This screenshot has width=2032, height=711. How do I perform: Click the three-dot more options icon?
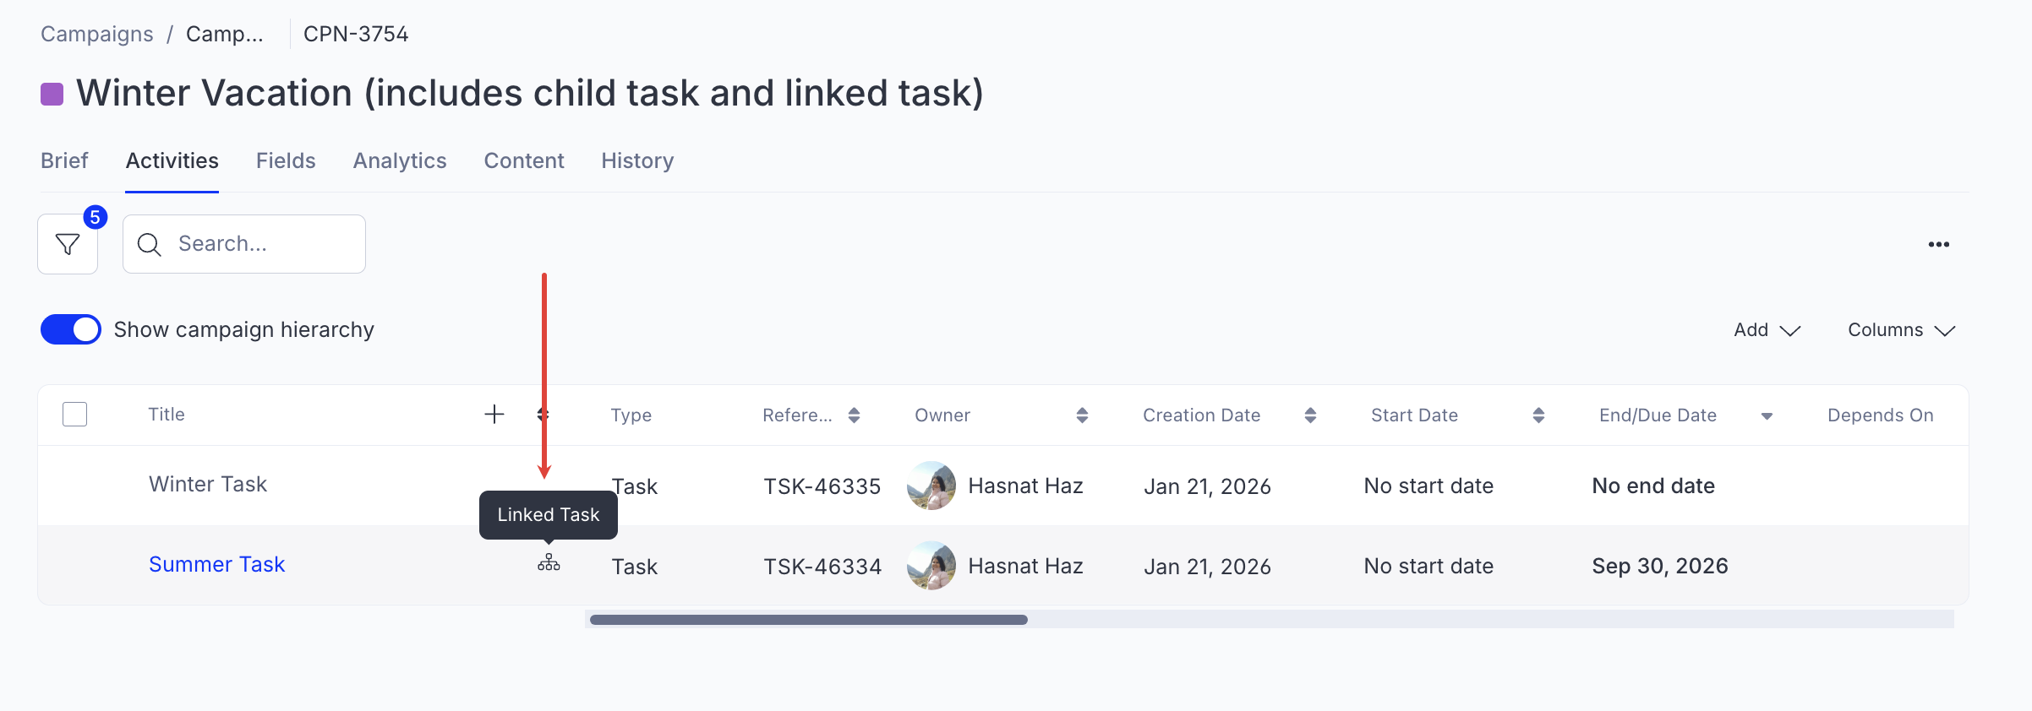pos(1938,245)
